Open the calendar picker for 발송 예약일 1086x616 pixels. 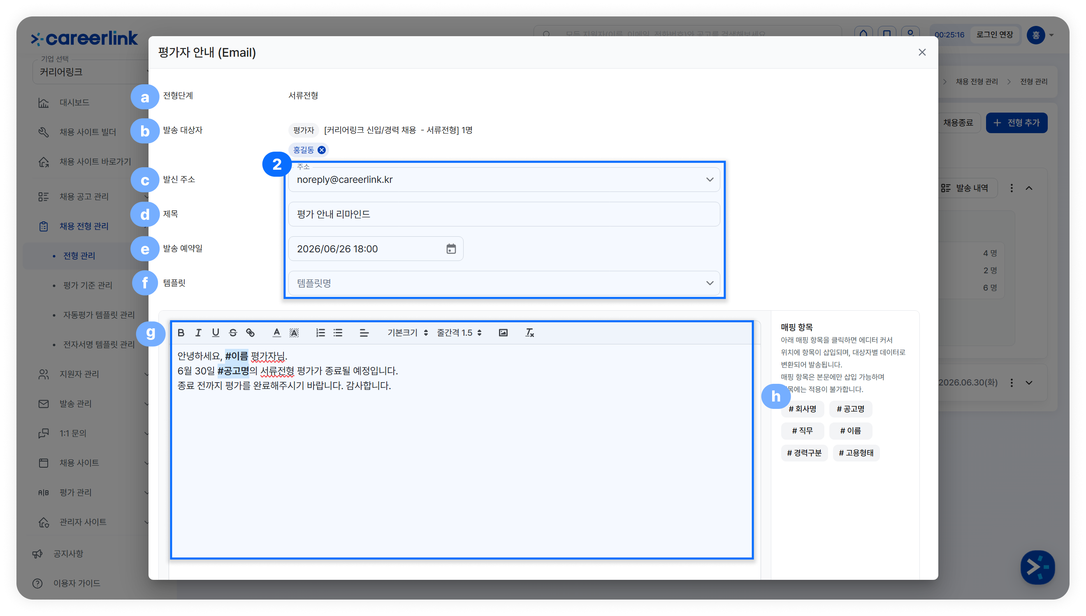tap(451, 249)
